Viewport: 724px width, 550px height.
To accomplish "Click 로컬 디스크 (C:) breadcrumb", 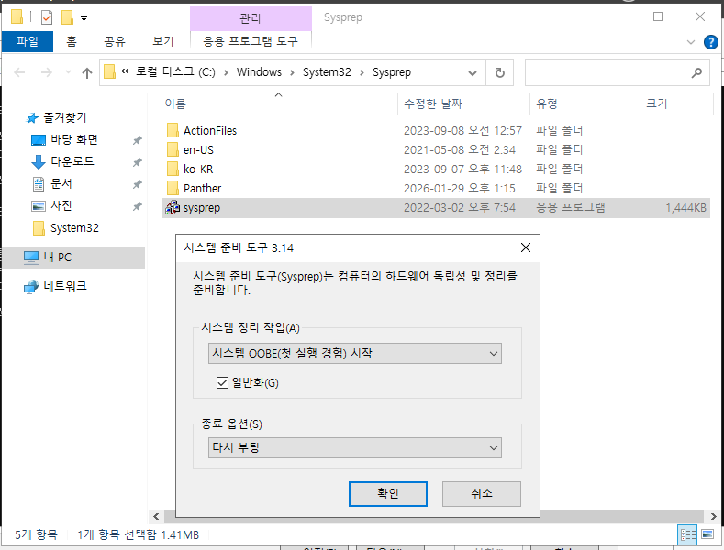I will pyautogui.click(x=175, y=72).
